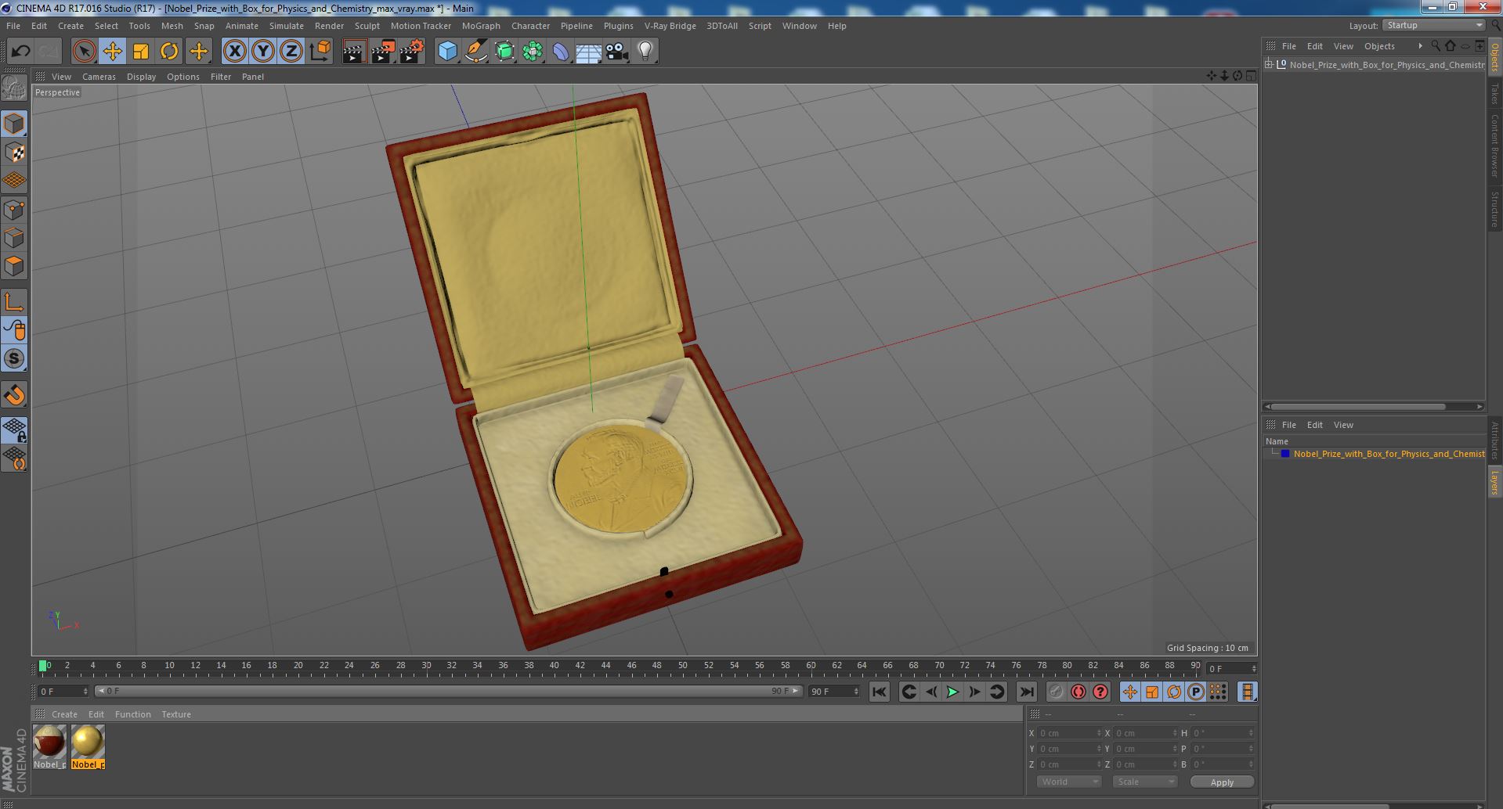Open viewport Cameras menu
1503x809 pixels.
99,77
